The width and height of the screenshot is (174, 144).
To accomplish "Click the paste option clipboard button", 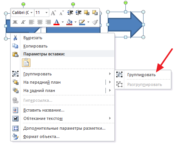I will point(26,63).
